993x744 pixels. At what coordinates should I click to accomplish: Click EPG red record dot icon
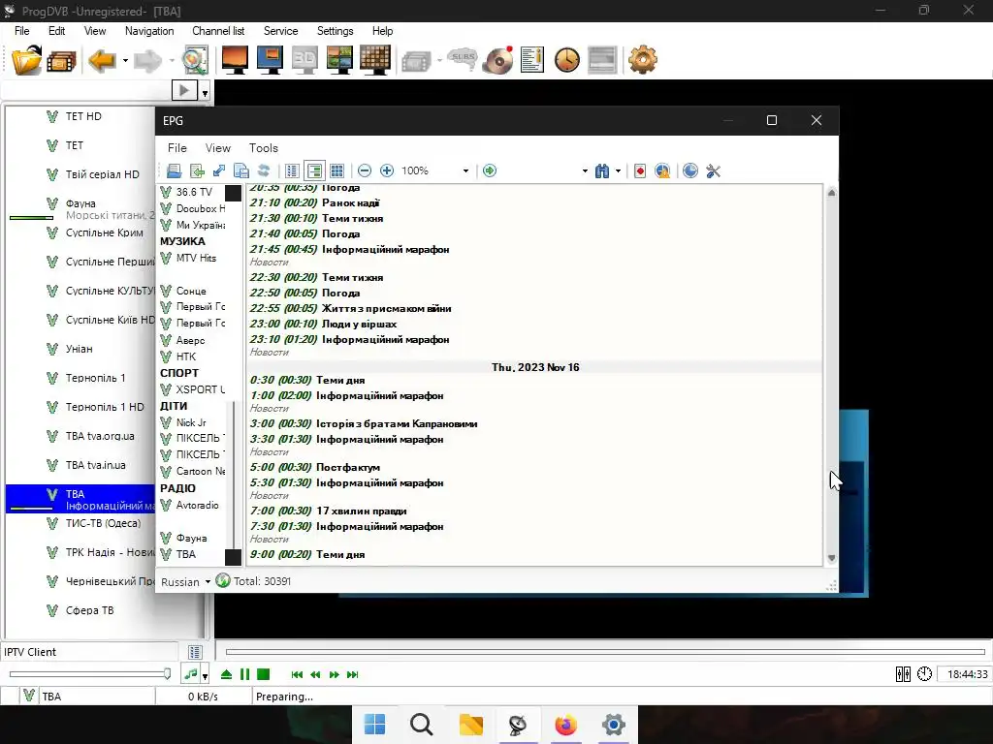point(640,170)
